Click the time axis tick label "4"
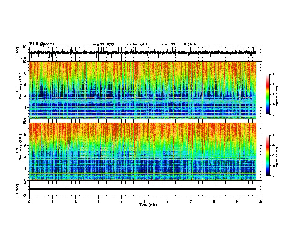This screenshot has width=293, height=226. (x=122, y=202)
